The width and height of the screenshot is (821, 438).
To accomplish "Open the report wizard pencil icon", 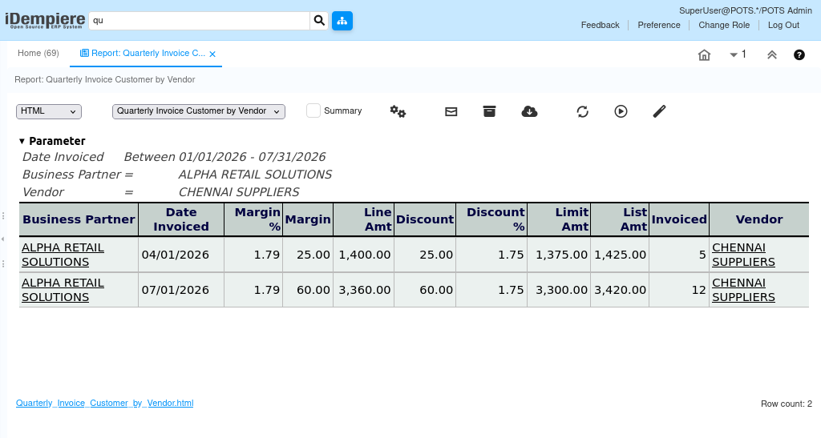I will point(659,111).
